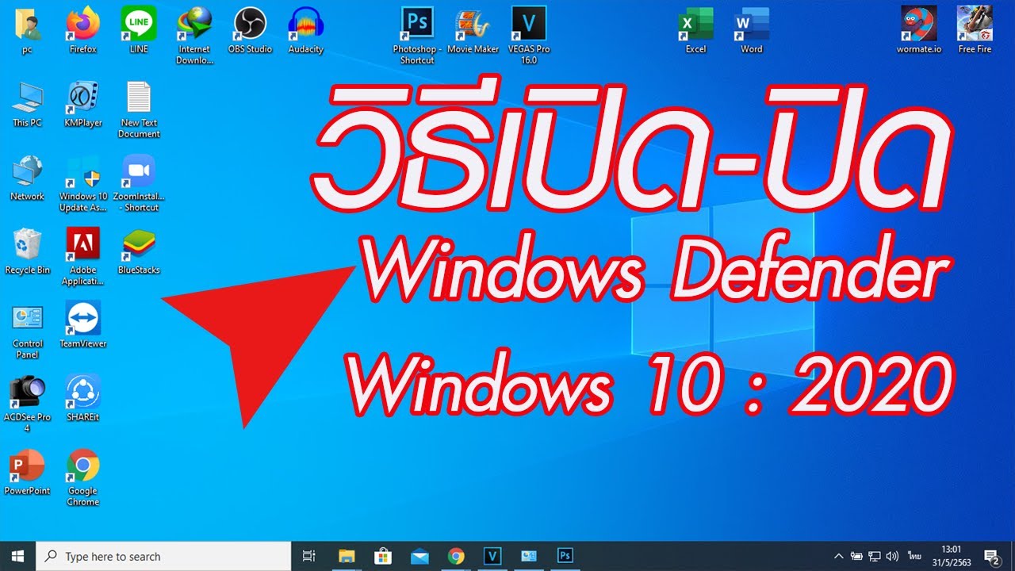Click the Control Panel desktop icon
The width and height of the screenshot is (1015, 571).
[x=27, y=331]
